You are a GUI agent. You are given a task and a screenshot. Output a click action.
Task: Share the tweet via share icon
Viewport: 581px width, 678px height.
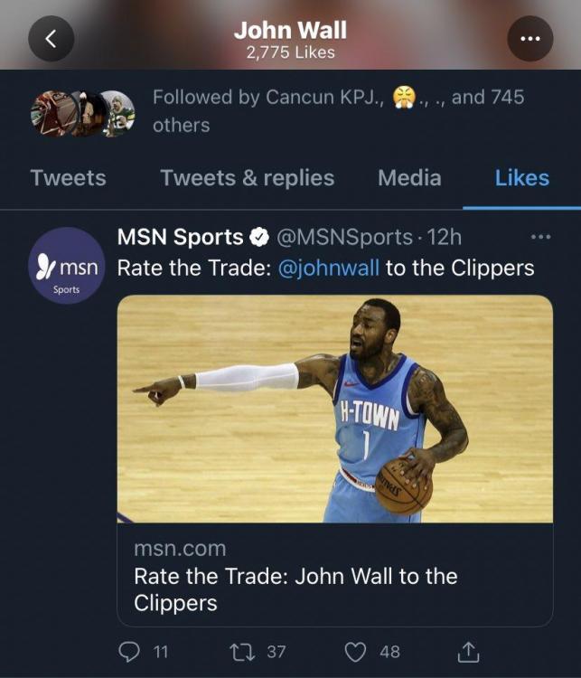point(470,651)
